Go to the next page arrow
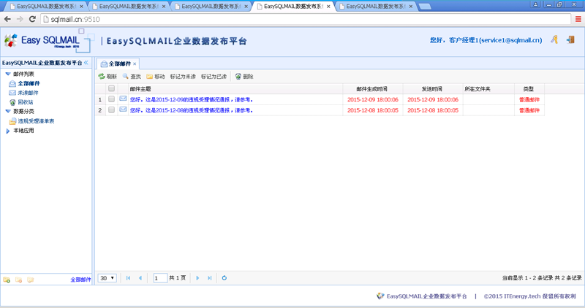 coord(197,278)
